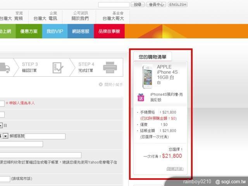Click the pink 送 gift icon

pyautogui.click(x=141, y=97)
